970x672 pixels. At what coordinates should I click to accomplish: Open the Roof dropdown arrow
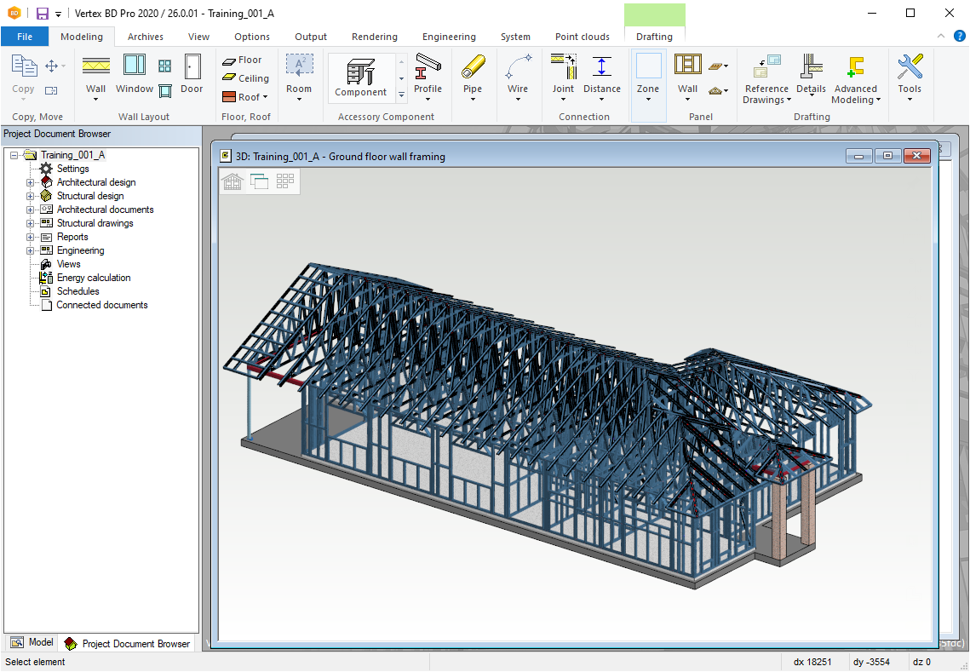point(266,97)
